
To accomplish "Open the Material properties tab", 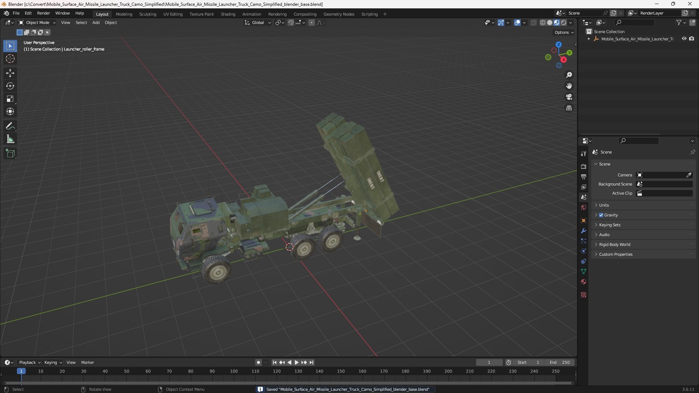I will pyautogui.click(x=584, y=282).
